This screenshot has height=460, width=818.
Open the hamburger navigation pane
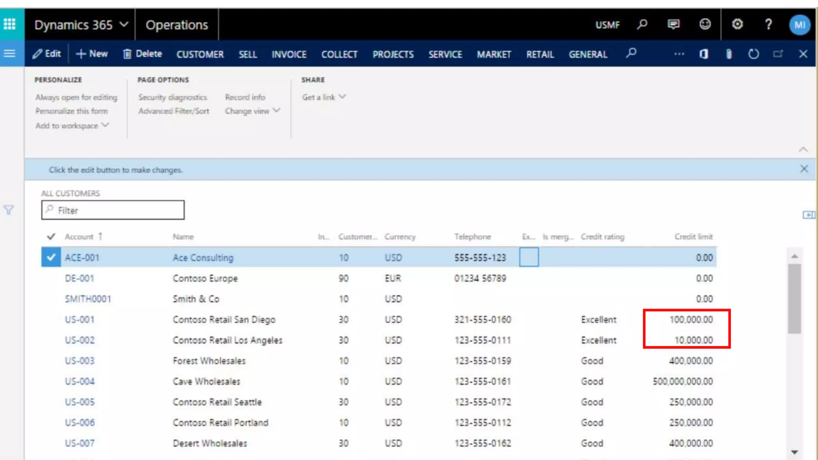click(10, 54)
